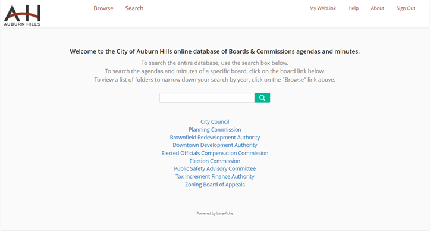Select Brownfield Redevelopment Authority link

coord(215,138)
